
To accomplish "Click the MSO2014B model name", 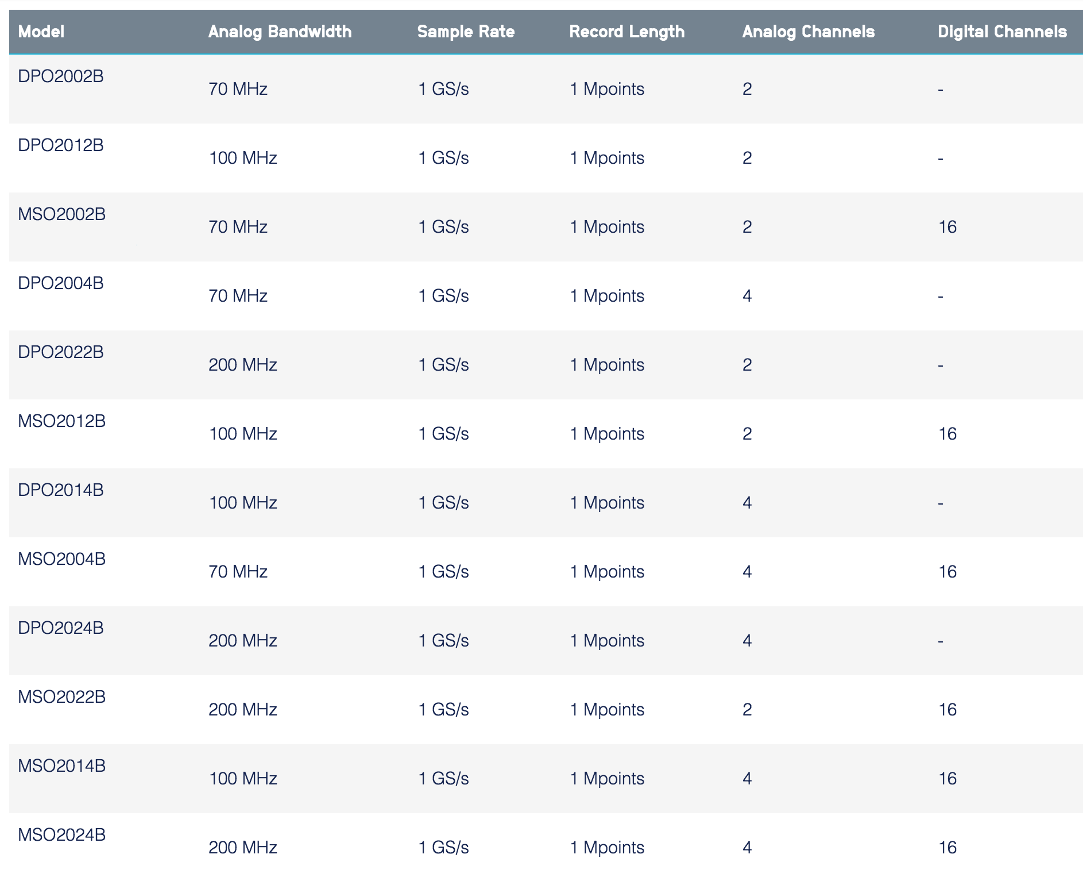I will 62,766.
